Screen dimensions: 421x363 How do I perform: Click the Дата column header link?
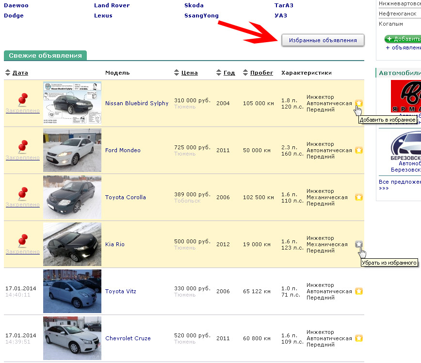click(20, 73)
